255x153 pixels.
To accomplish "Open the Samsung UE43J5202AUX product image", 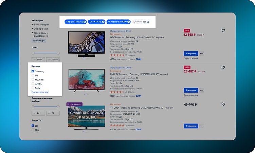I will (86, 81).
